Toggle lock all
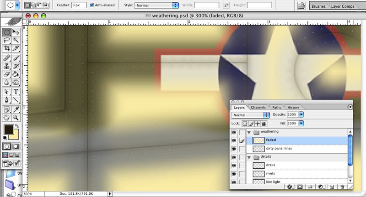The image size is (366, 197). [264, 124]
